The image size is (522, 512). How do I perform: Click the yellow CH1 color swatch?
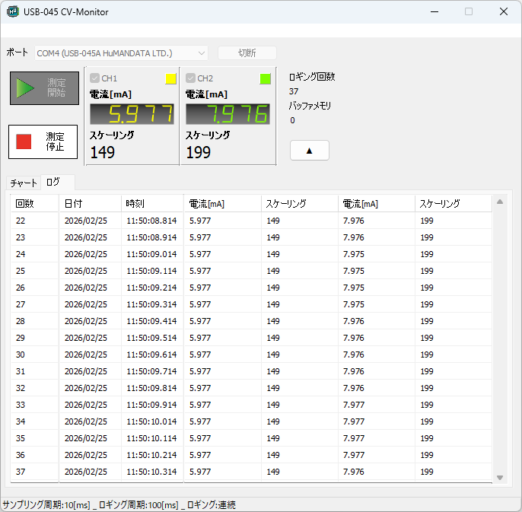pyautogui.click(x=170, y=78)
